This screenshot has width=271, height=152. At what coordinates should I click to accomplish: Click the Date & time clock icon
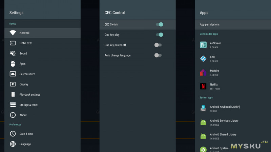pyautogui.click(x=13, y=134)
